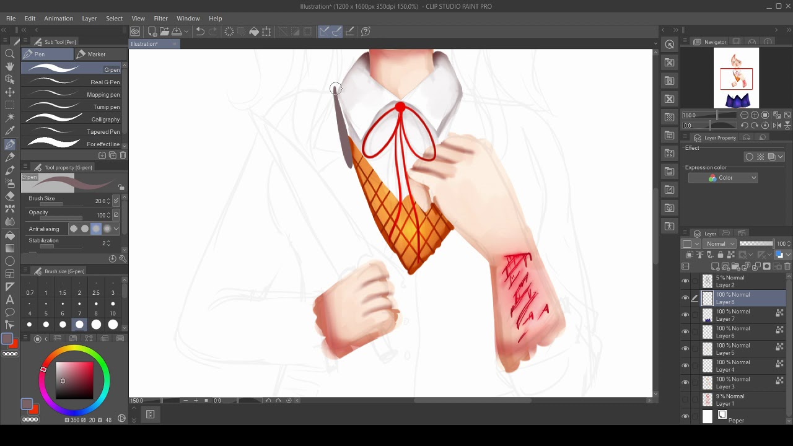Image resolution: width=793 pixels, height=446 pixels.
Task: Select the Fill bucket tool
Action: click(10, 235)
